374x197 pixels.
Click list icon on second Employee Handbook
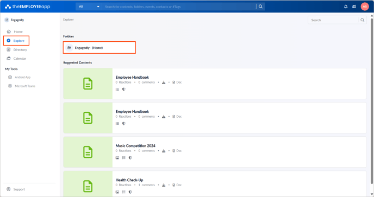pyautogui.click(x=117, y=124)
